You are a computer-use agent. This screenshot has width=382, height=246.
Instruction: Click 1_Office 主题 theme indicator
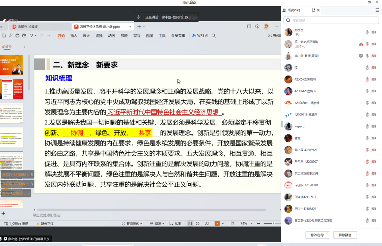tap(17, 223)
